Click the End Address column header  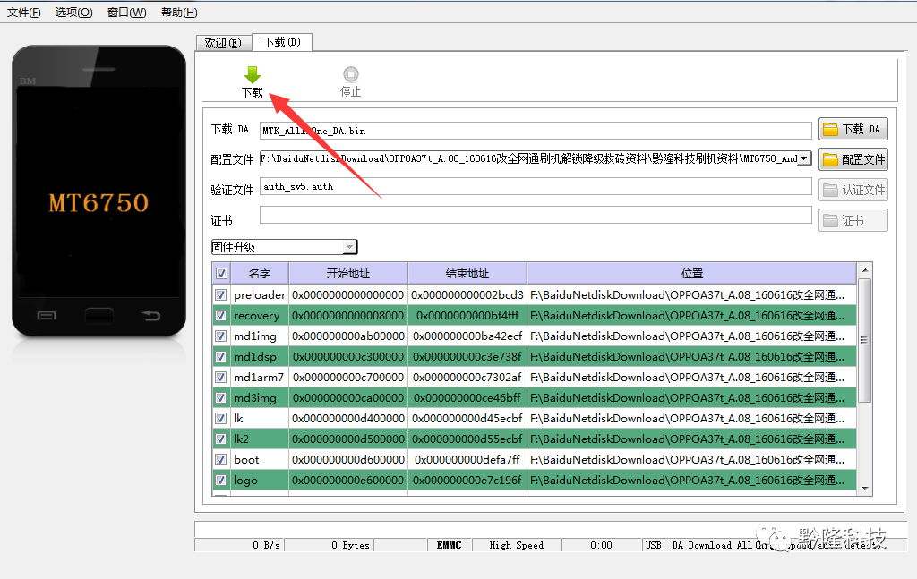click(x=467, y=274)
